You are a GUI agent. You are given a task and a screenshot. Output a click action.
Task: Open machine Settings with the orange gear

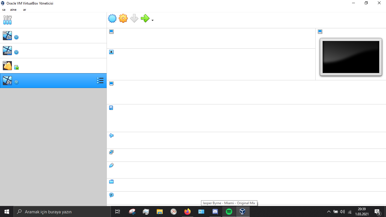pyautogui.click(x=123, y=19)
